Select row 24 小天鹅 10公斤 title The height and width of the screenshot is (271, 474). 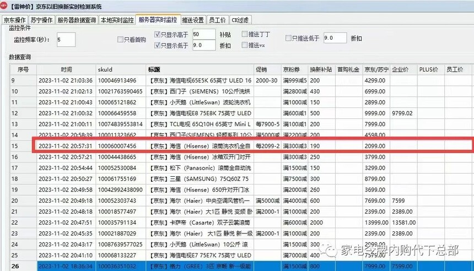click(x=200, y=244)
